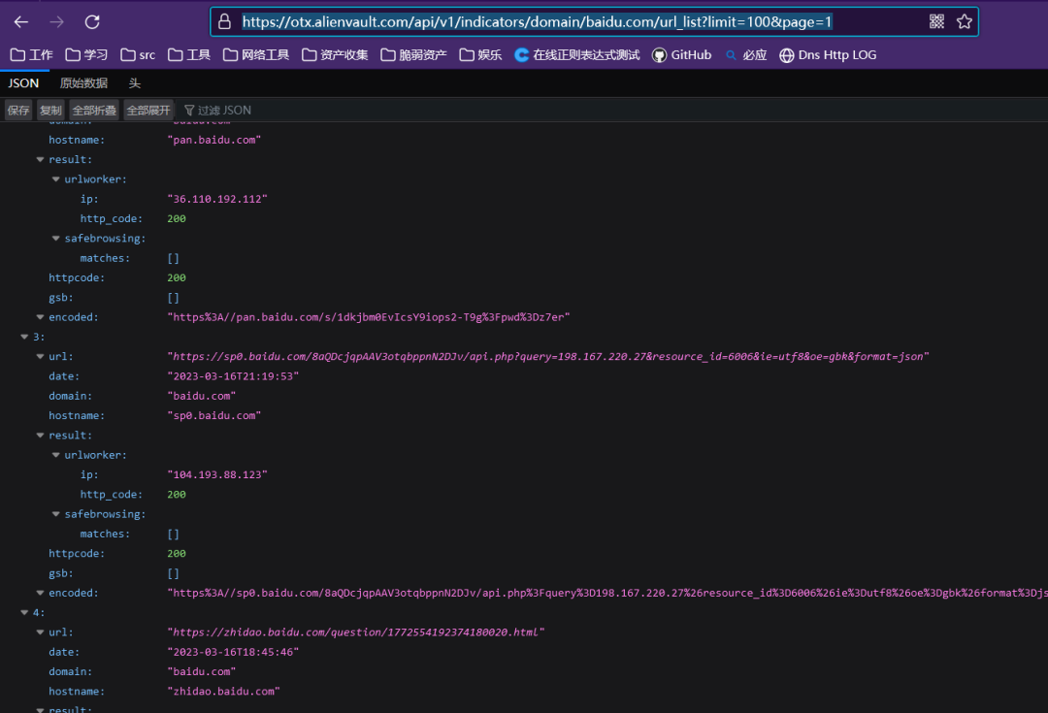This screenshot has width=1048, height=713.
Task: Open the 工具 bookmark folder
Action: (189, 54)
